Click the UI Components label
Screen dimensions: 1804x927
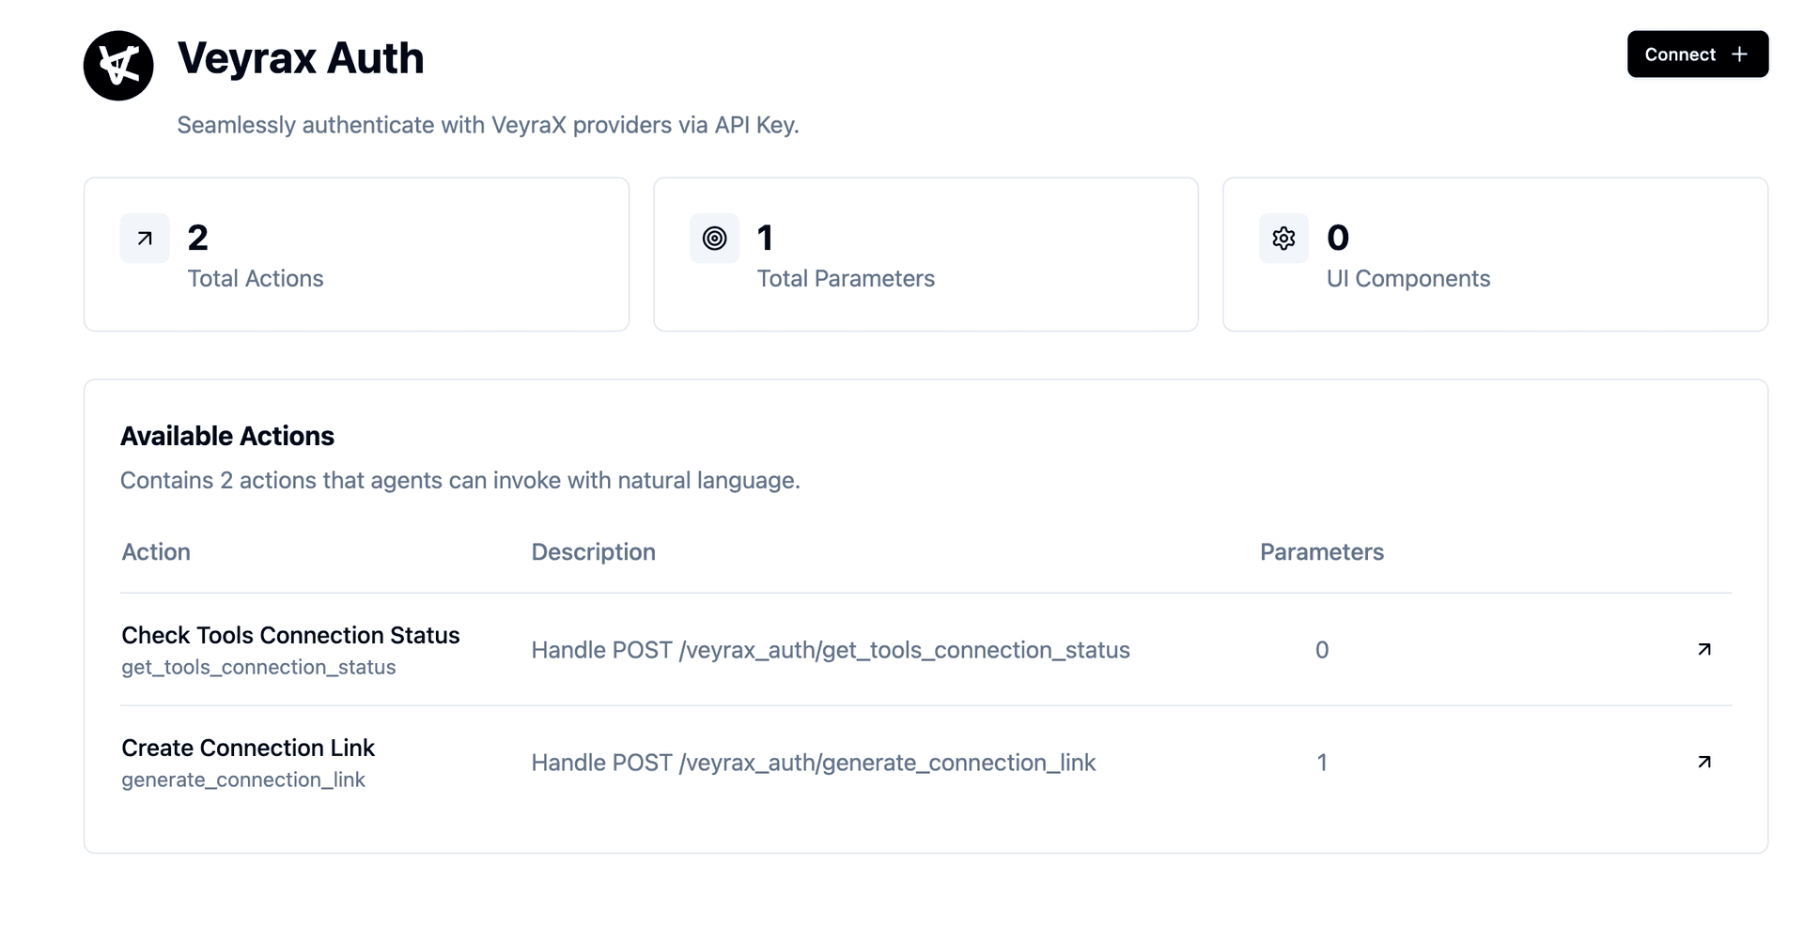coord(1407,279)
